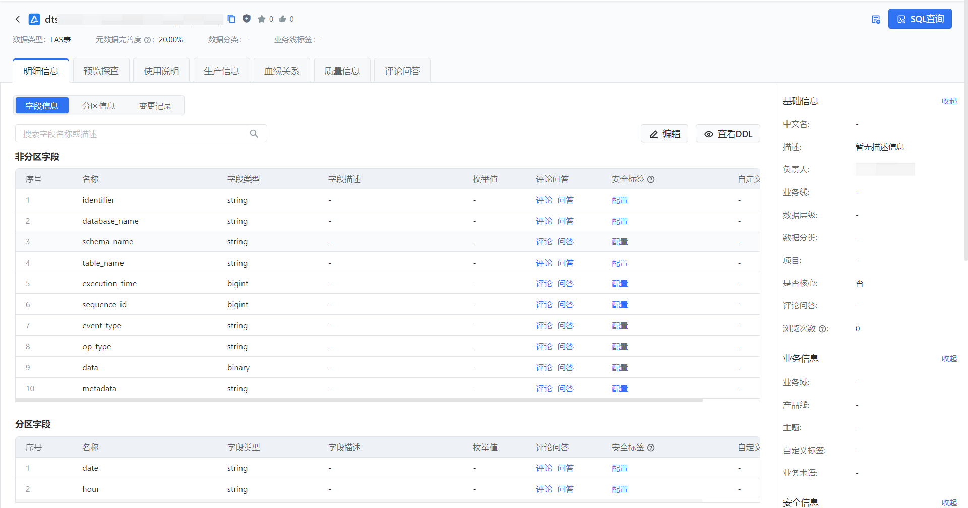Screen dimensions: 968x508
Task: Click 评论 for database_name row
Action: click(544, 221)
